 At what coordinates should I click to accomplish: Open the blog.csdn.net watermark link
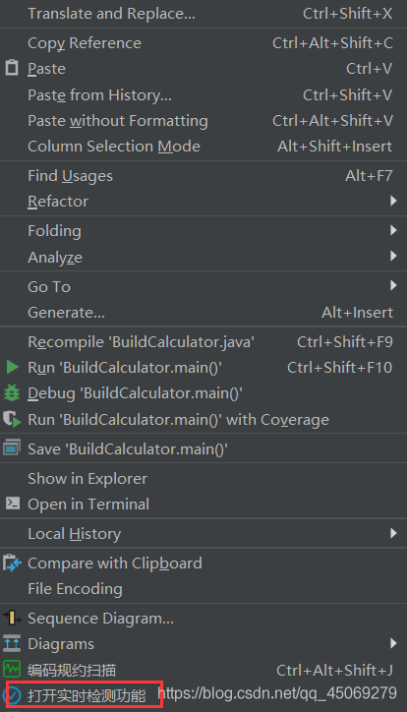tap(277, 693)
